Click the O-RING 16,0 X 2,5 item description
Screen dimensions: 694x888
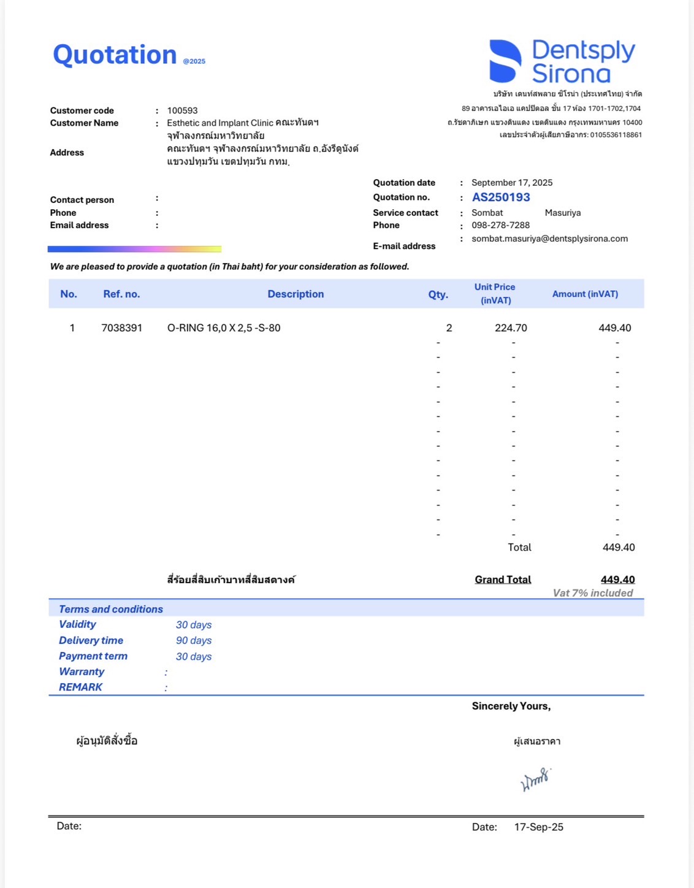224,328
